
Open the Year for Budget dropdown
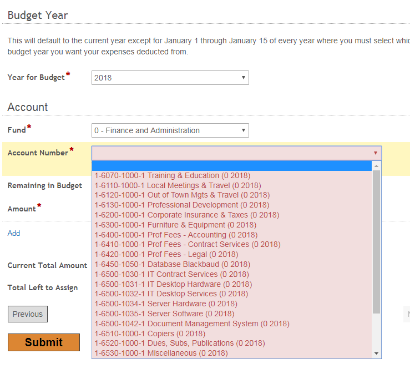pyautogui.click(x=170, y=78)
